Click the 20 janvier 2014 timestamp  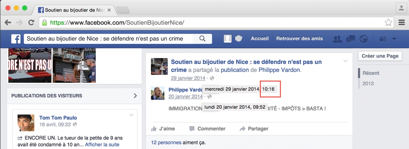click(186, 97)
